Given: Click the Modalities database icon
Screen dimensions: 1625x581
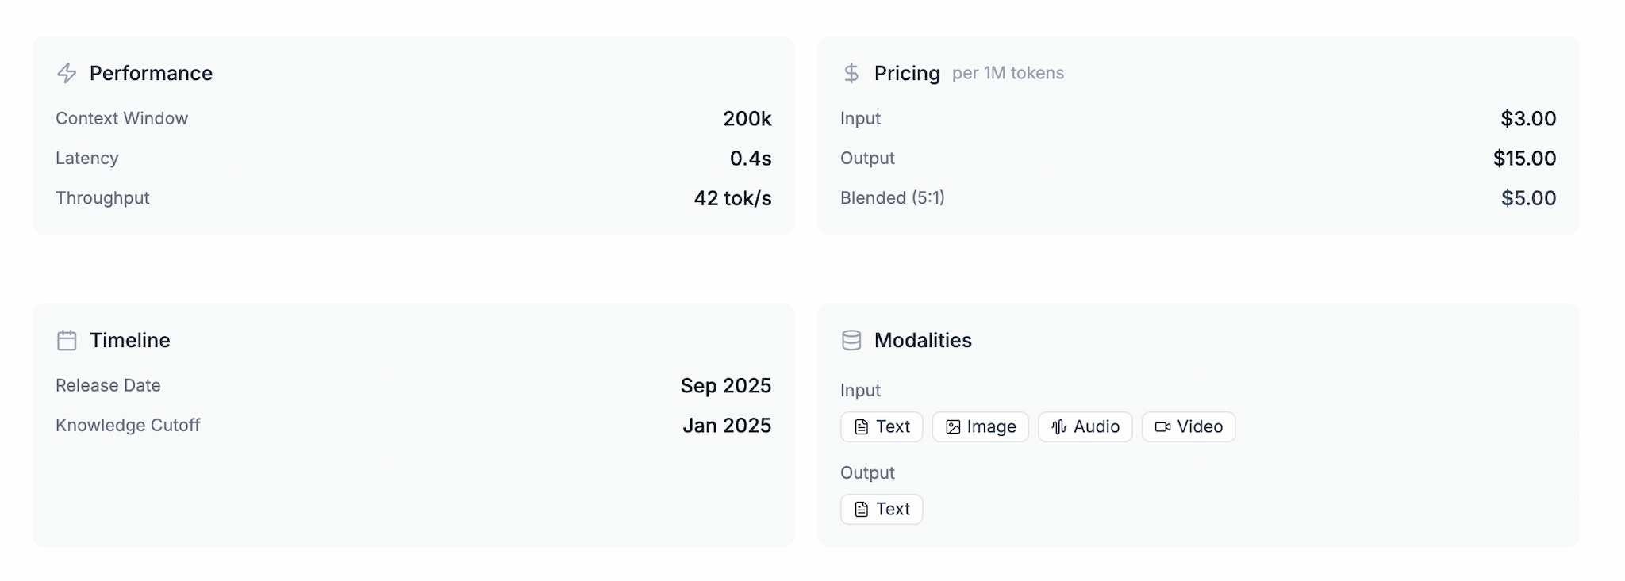Looking at the screenshot, I should pyautogui.click(x=851, y=341).
